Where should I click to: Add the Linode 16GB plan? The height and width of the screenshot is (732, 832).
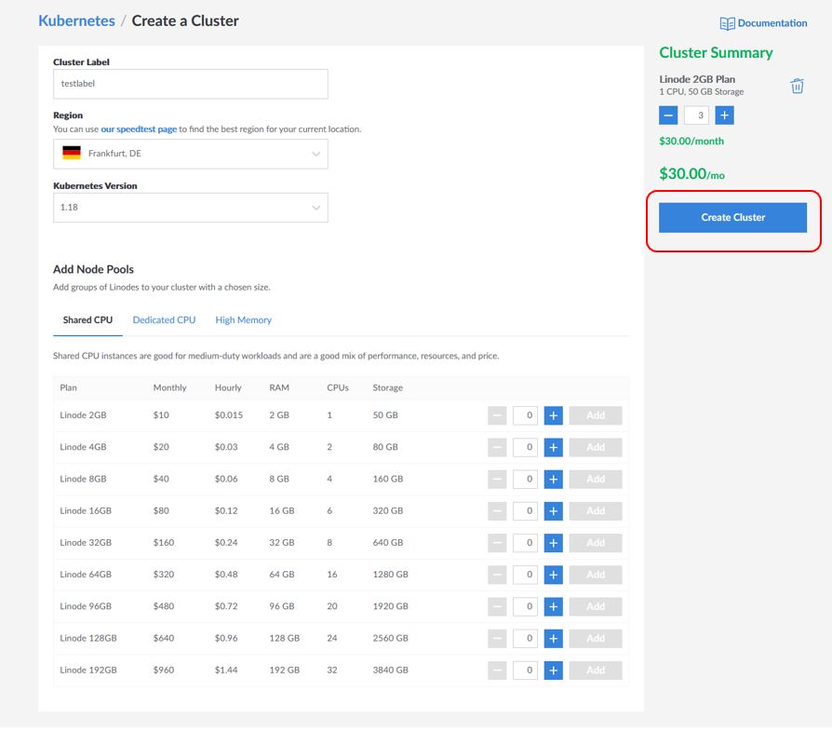pos(596,511)
